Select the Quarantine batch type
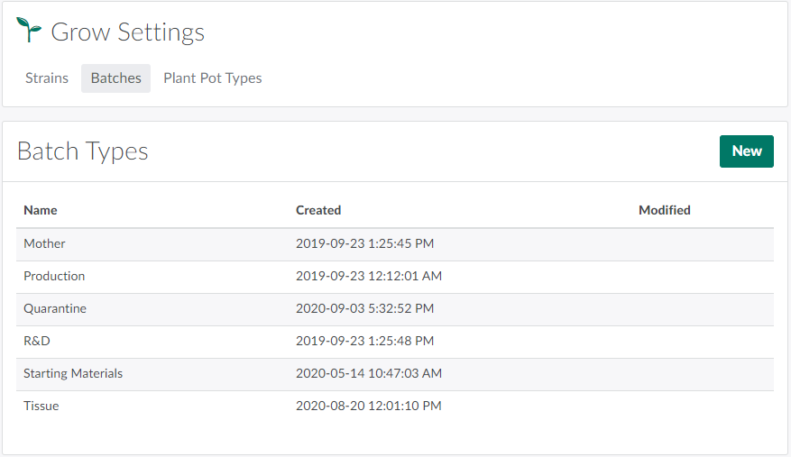The height and width of the screenshot is (457, 791). (55, 308)
